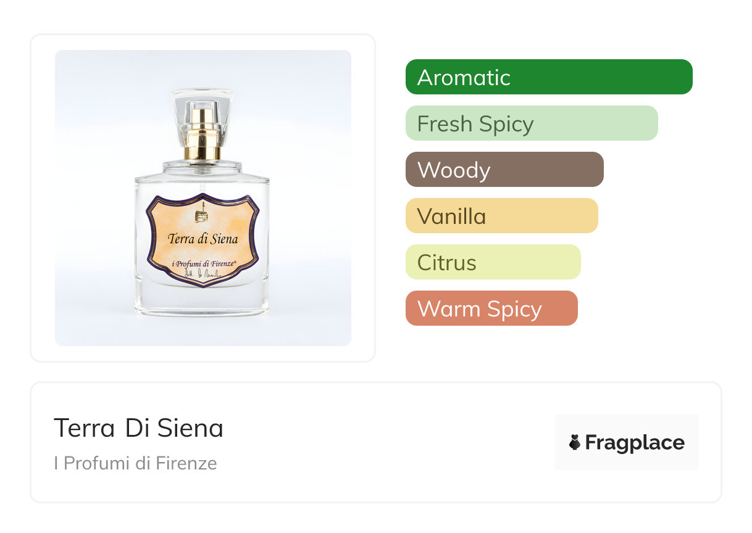Click the Fragplace wordmark text
Image resolution: width=752 pixels, height=533 pixels.
tap(635, 442)
